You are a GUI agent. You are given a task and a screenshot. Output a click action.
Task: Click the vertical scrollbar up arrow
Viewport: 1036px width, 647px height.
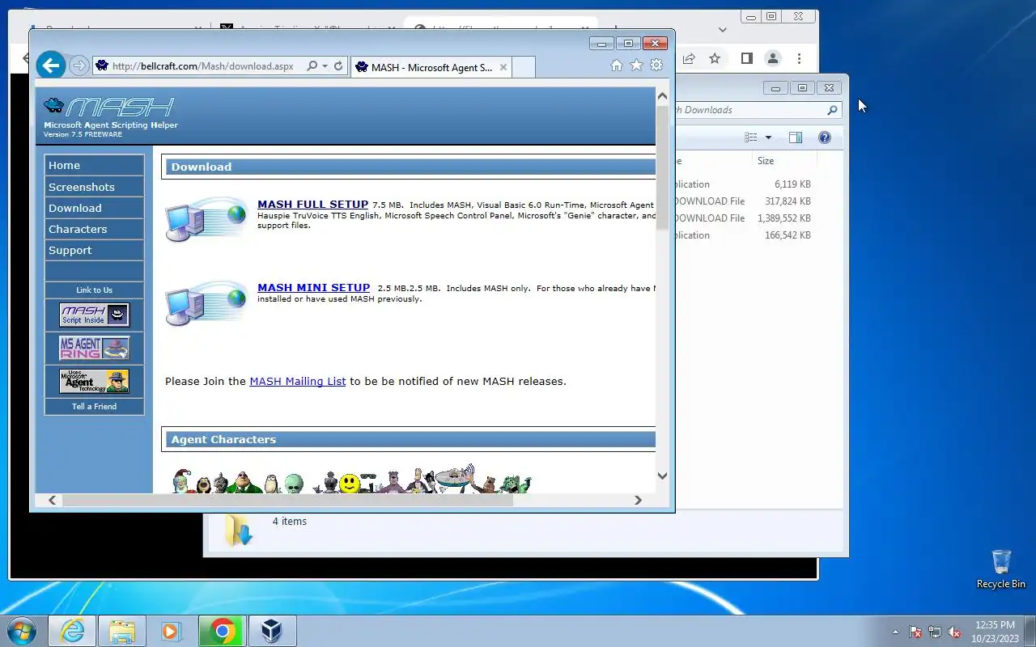click(x=662, y=96)
